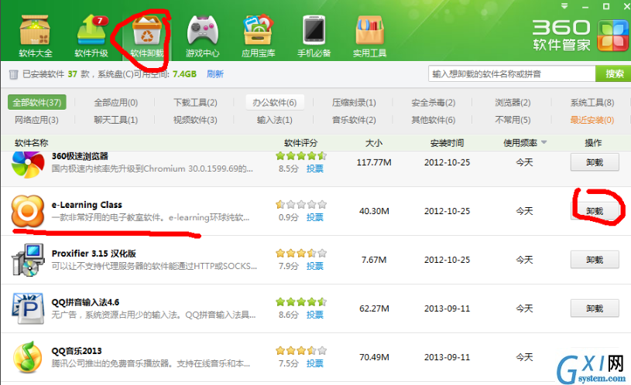Screen dimensions: 631x385
Task: Select the 浏览器(2) category
Action: pos(513,103)
